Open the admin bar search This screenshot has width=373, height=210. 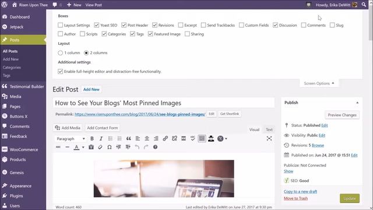[364, 5]
